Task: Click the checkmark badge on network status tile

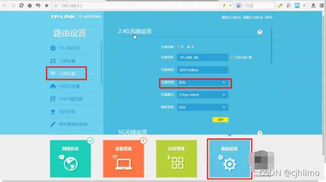Action: pos(90,141)
